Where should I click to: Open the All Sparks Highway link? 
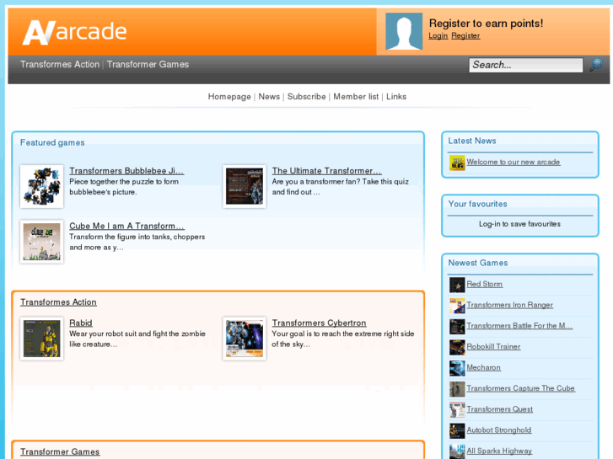[499, 451]
